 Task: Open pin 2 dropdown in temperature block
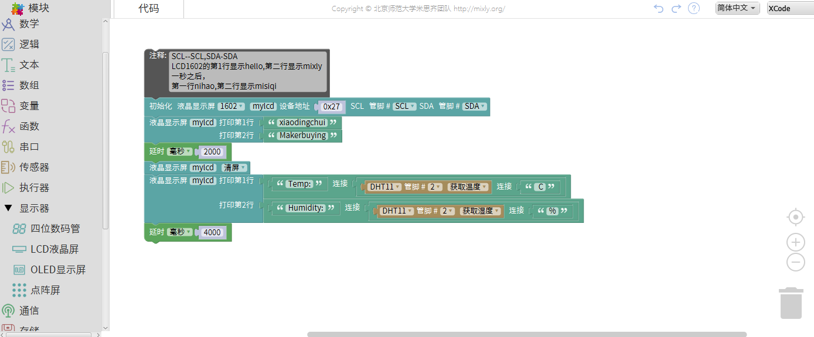[x=434, y=187]
